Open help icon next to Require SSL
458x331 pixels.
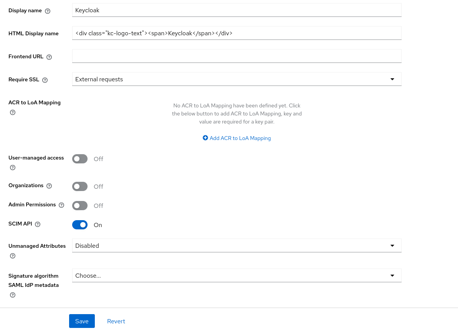point(45,80)
